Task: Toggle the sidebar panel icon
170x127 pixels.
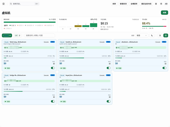Action: point(4,4)
